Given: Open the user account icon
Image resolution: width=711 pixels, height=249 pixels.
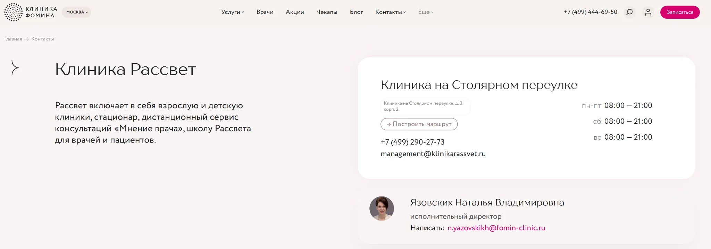Looking at the screenshot, I should pyautogui.click(x=648, y=12).
